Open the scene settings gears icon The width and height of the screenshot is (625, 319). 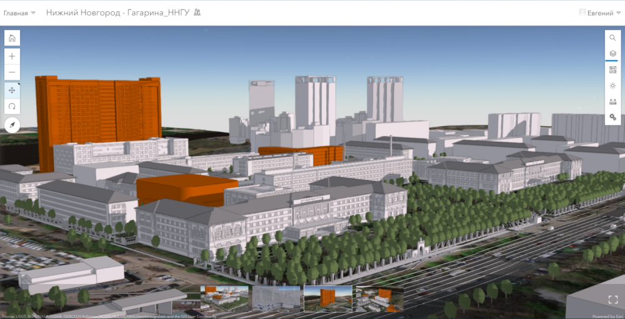(x=612, y=117)
